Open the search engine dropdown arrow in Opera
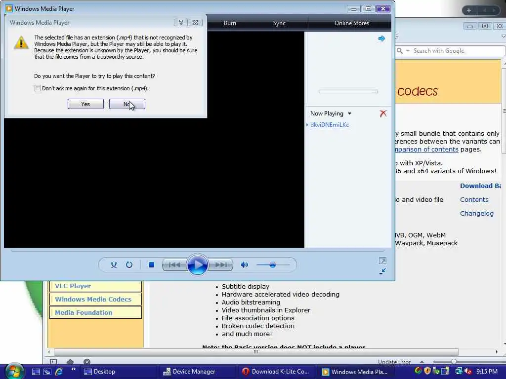Viewport: 506px width, 379px height. (x=408, y=51)
